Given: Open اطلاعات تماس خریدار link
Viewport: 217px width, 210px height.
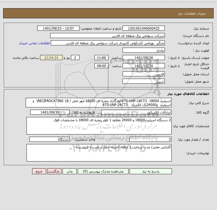Looking at the screenshot, I should point(34,43).
